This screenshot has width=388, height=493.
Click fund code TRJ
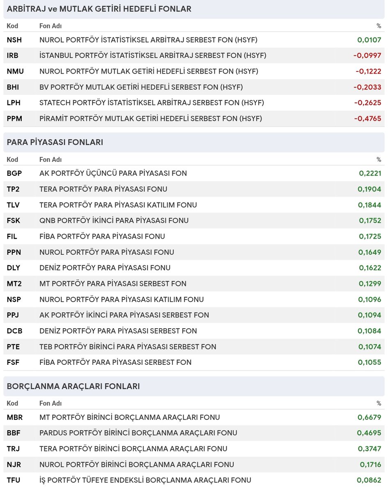[x=13, y=449]
